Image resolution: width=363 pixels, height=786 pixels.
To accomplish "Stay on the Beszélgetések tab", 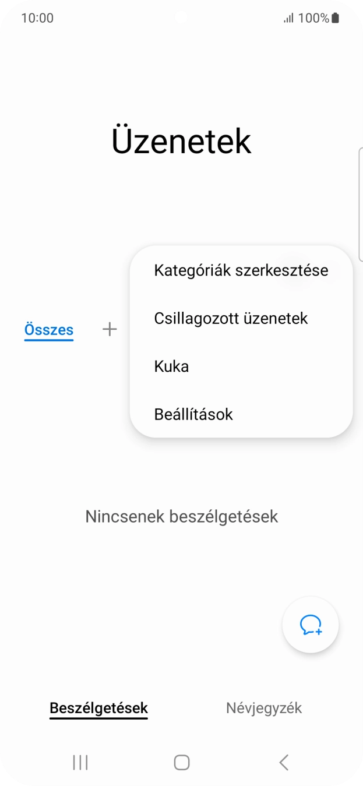I will click(98, 708).
